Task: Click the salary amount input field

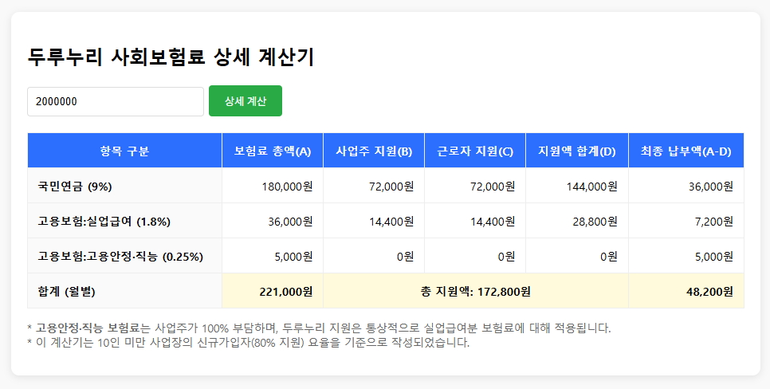Action: [x=116, y=101]
